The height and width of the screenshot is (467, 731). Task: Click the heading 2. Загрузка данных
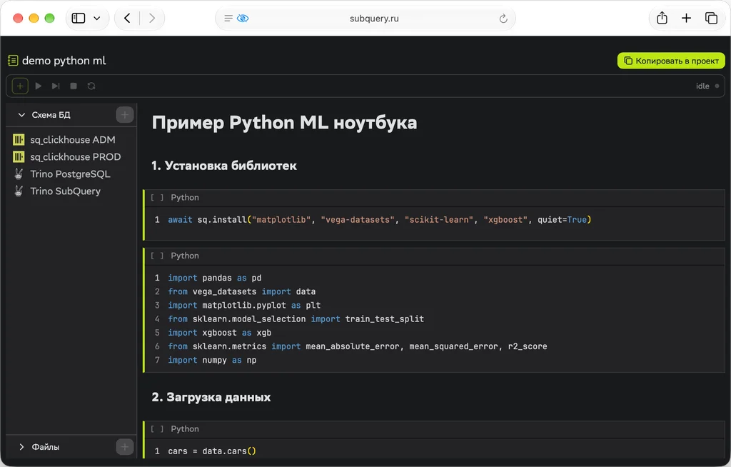[211, 397]
